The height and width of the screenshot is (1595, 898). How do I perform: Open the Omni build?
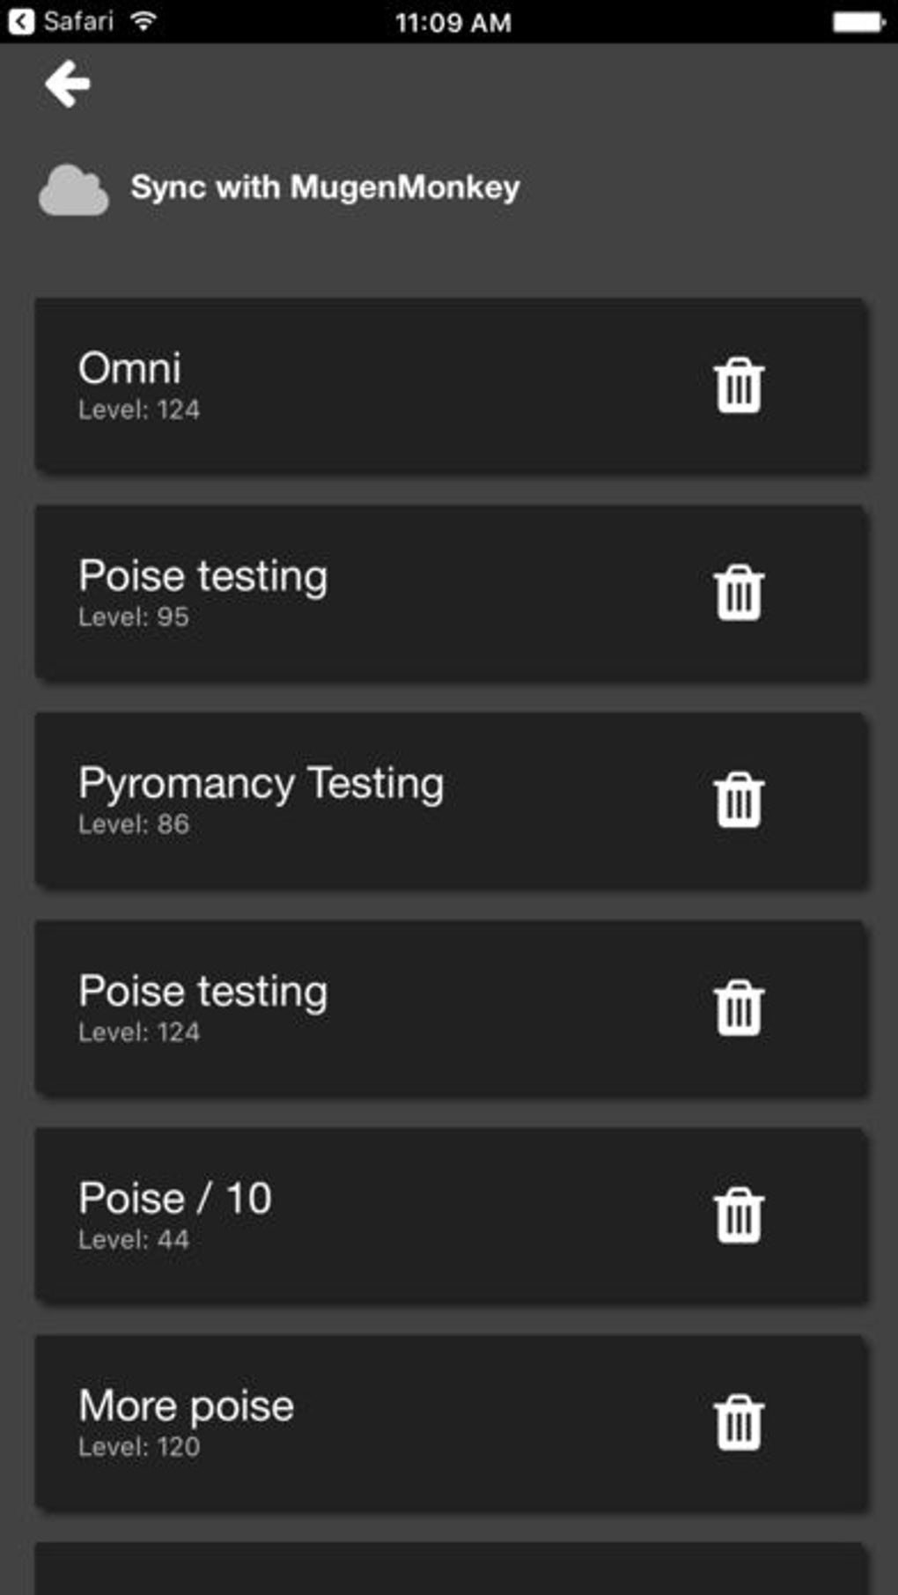click(x=352, y=386)
